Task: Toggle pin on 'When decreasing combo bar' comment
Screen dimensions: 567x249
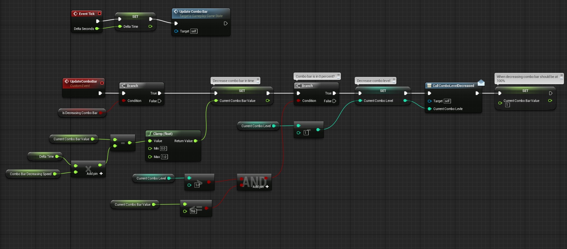Action: tap(562, 75)
